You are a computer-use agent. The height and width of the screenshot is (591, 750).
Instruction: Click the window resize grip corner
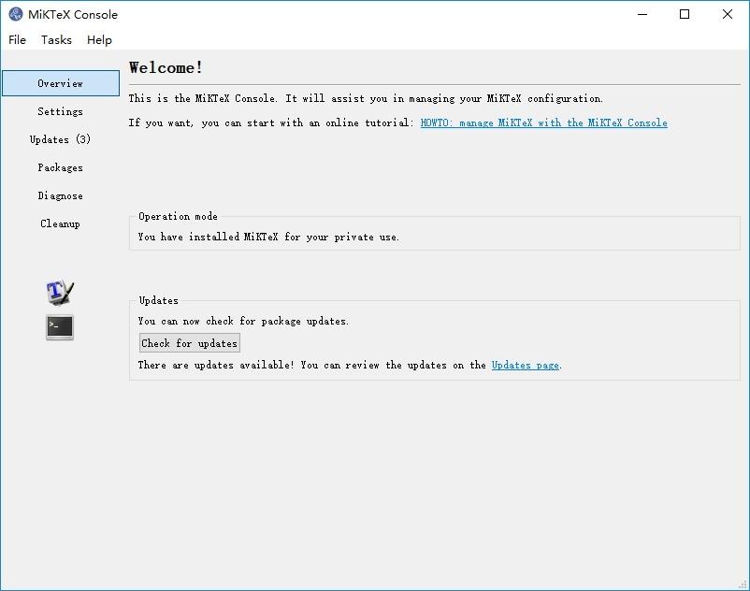click(743, 584)
